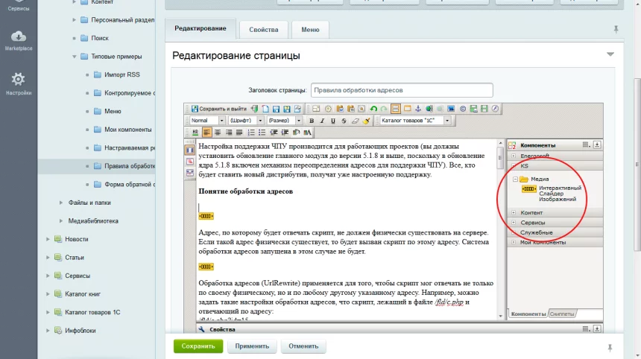This screenshot has height=359, width=641.
Task: Apply underline formatting in editor toolbar
Action: (x=332, y=121)
